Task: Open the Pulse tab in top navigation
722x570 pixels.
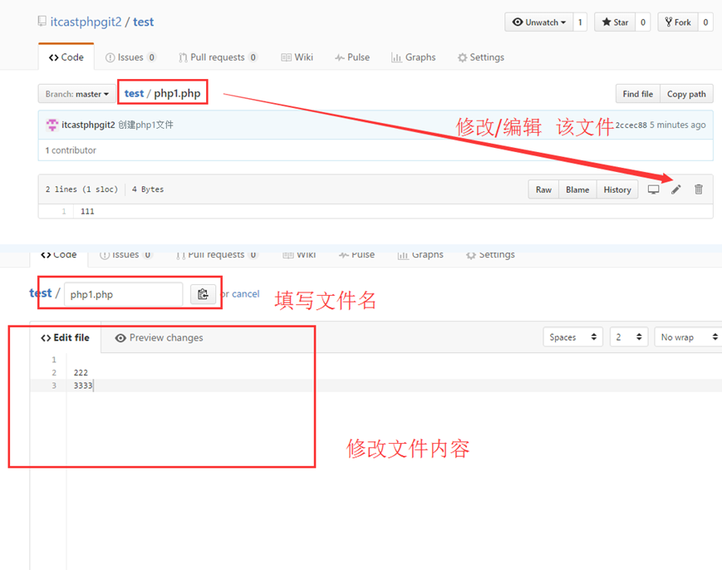Action: tap(352, 57)
